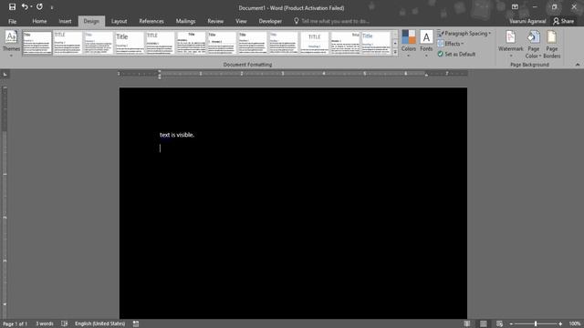Click the text 'text is visible.' in document
Screen dimensions: 584x328
point(177,135)
